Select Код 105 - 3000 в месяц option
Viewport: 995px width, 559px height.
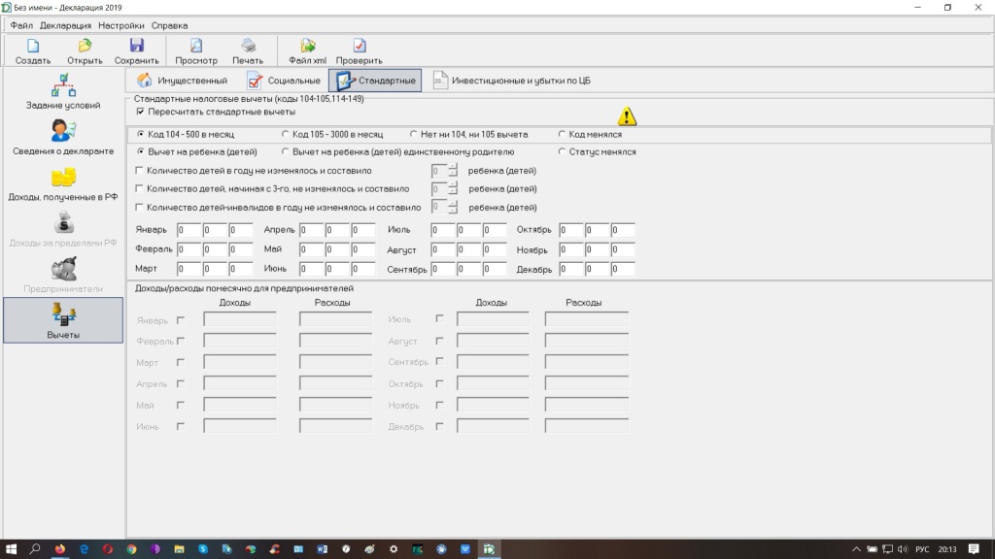pos(286,134)
